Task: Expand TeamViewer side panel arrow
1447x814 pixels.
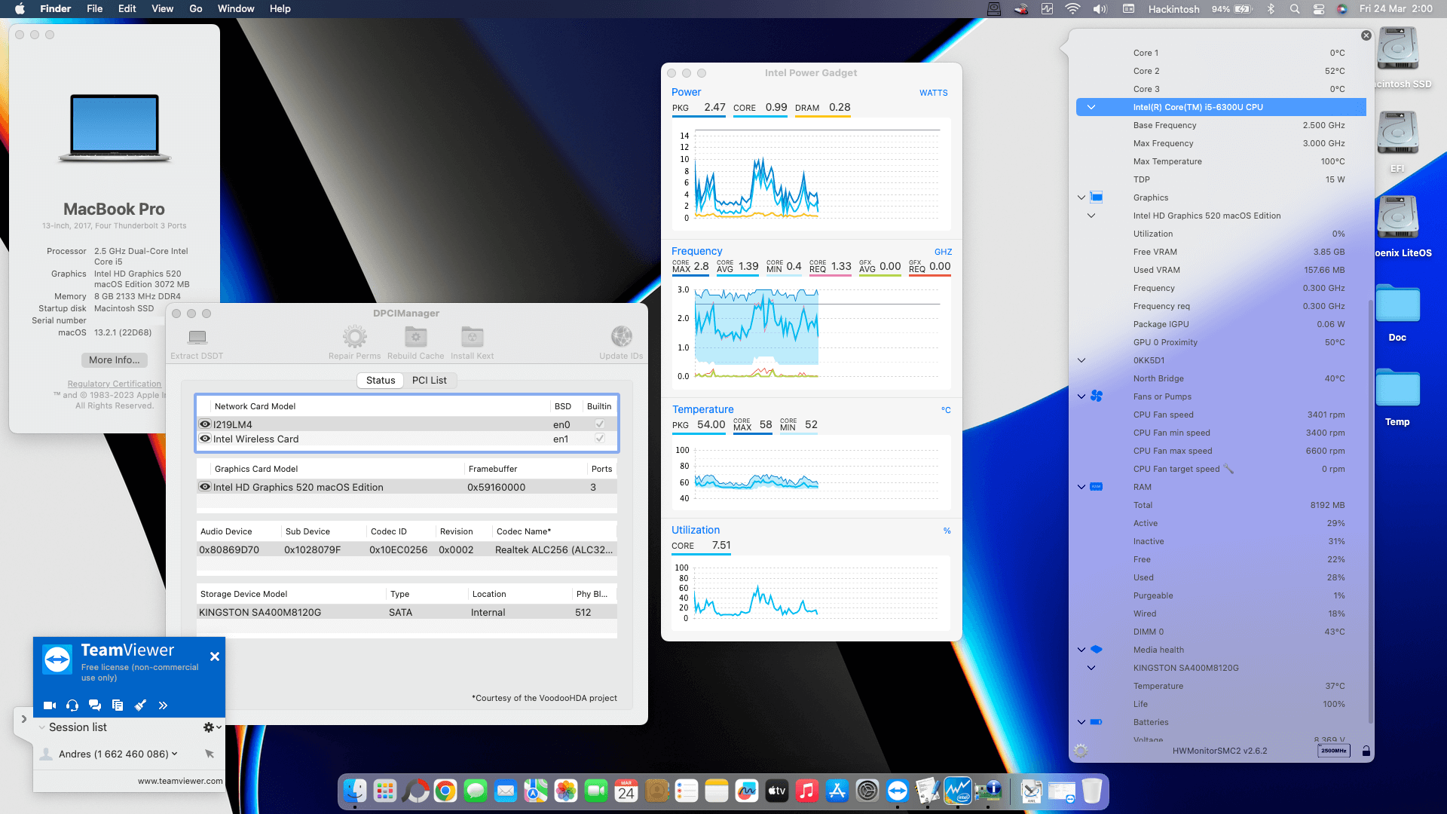Action: point(23,719)
